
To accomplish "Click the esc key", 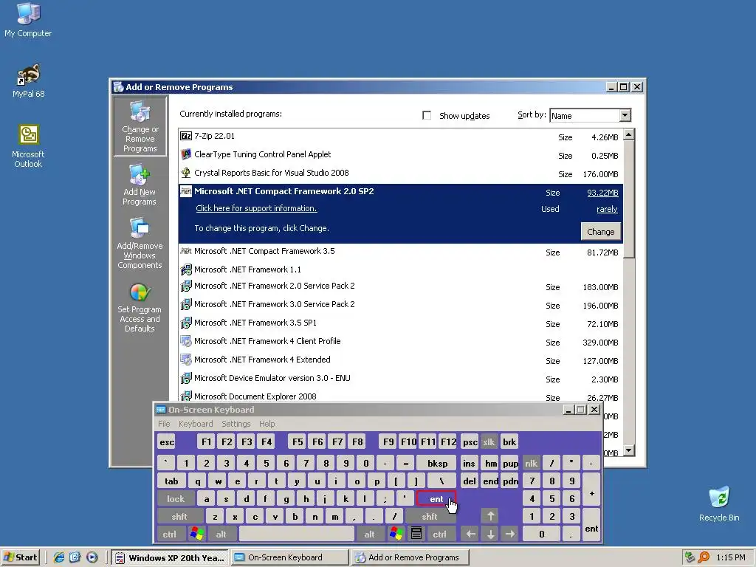I will pos(167,442).
